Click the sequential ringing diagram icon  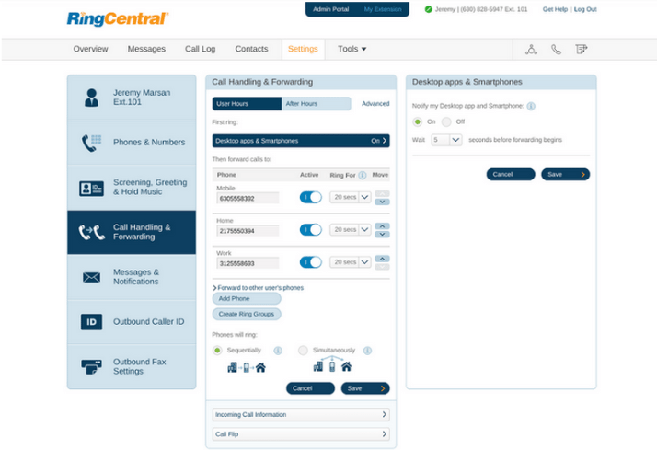[247, 368]
